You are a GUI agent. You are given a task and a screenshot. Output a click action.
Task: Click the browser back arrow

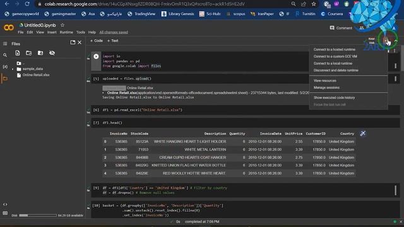7,4
